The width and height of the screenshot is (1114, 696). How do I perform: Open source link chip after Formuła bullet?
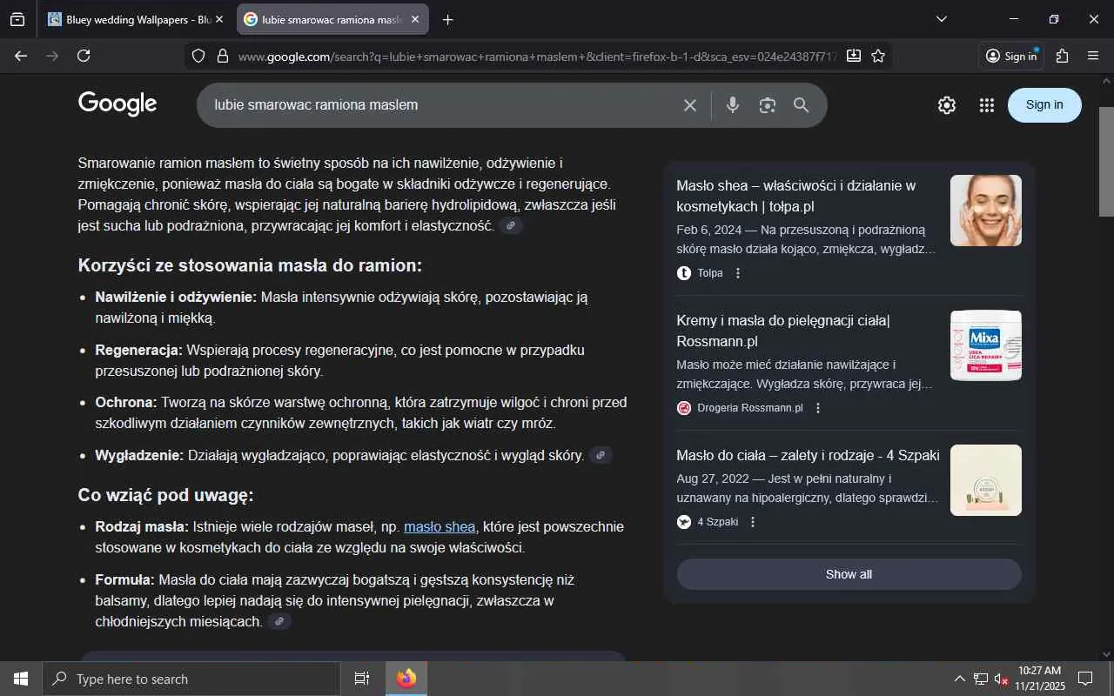(279, 621)
